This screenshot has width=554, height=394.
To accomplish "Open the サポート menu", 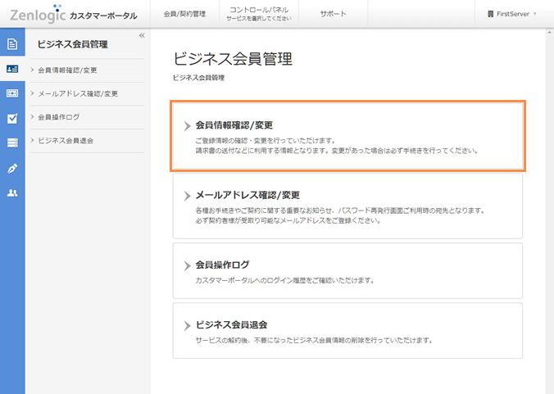I will 333,14.
